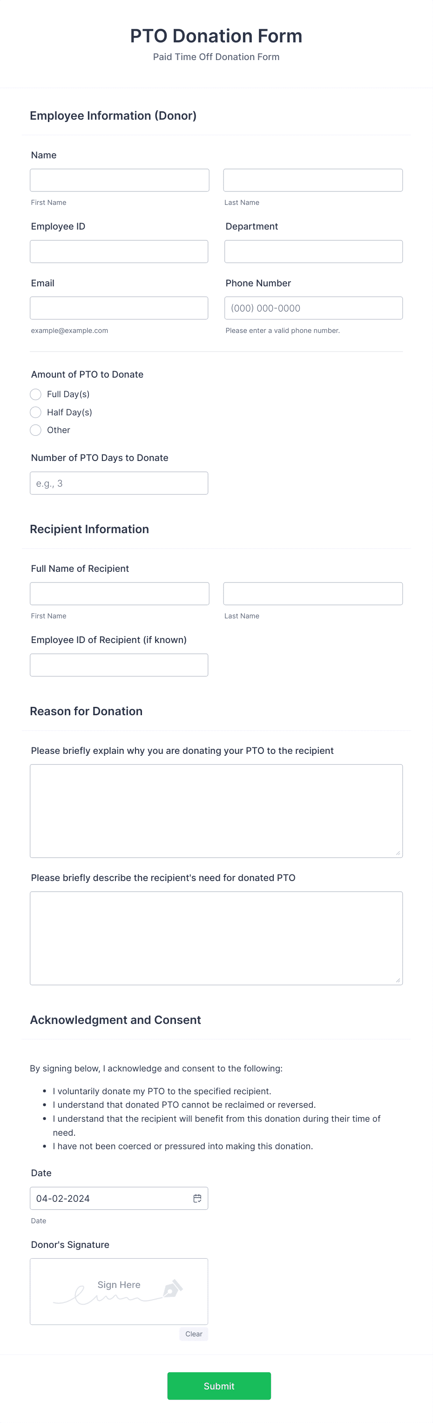This screenshot has height=1423, width=433.
Task: Click the Date field showing 04-02-2024
Action: [110, 1198]
